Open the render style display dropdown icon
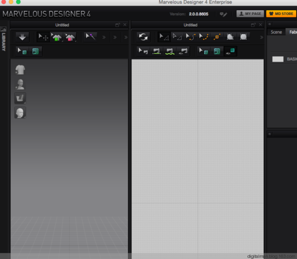This screenshot has height=259, width=297. coord(20,98)
